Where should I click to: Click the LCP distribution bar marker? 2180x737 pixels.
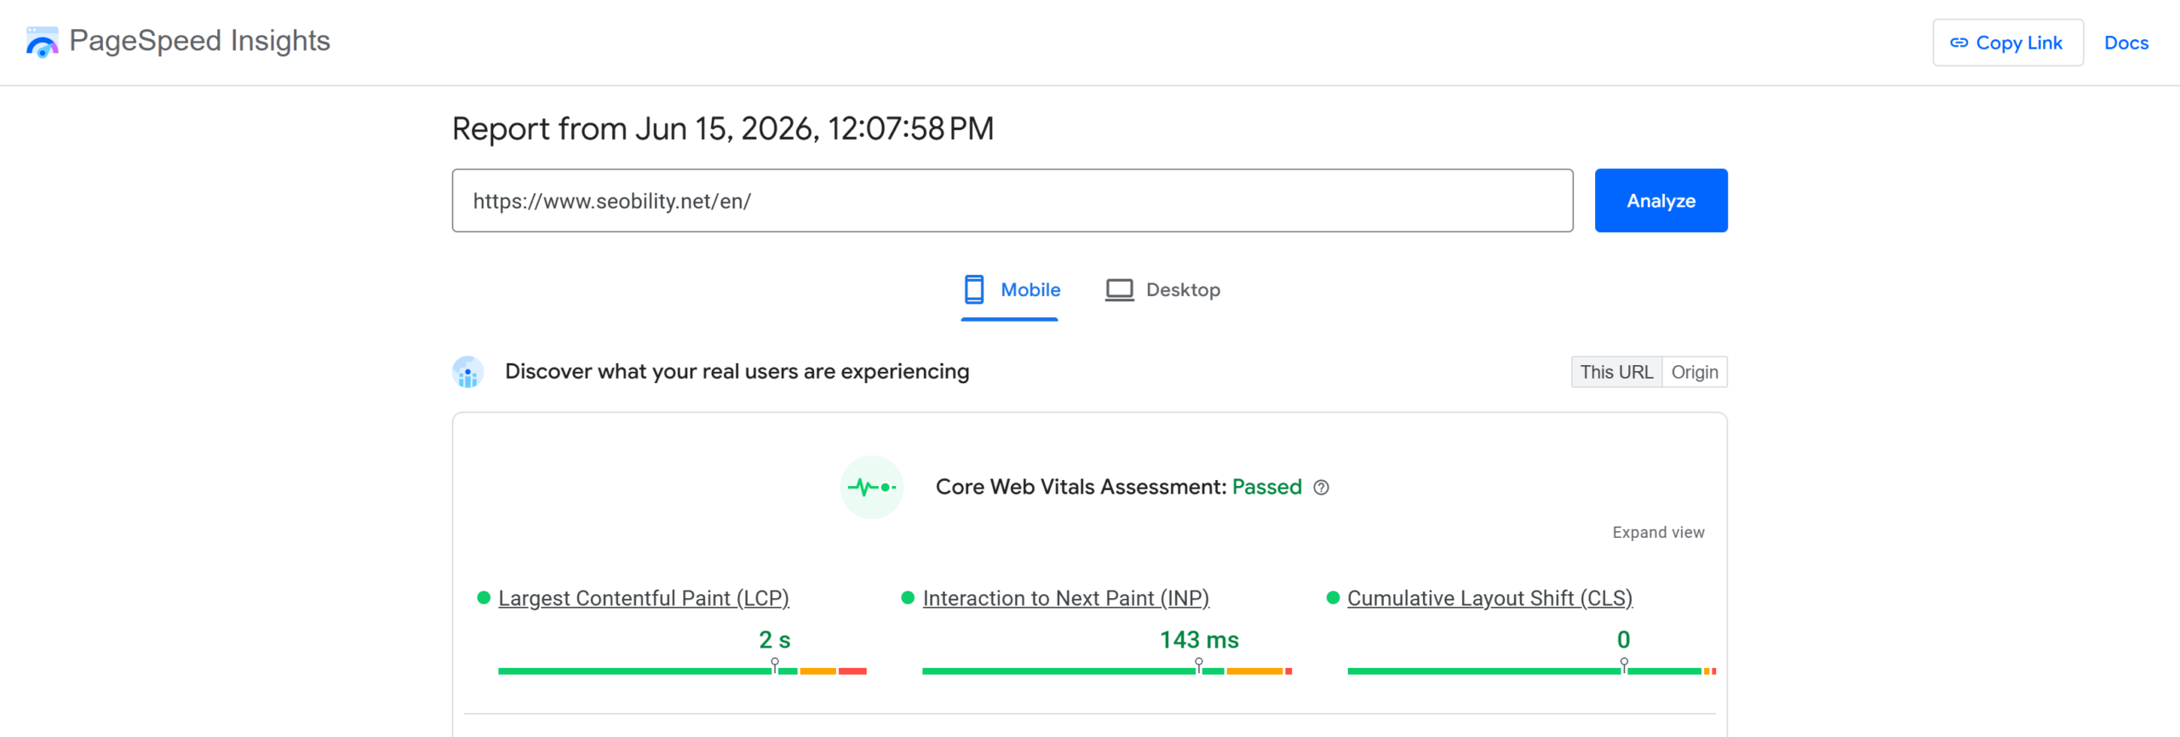(775, 666)
